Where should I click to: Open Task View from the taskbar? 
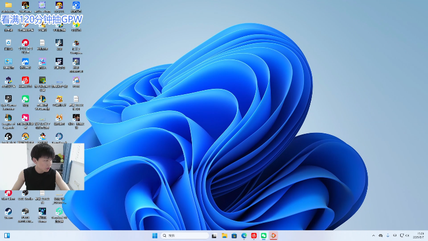pos(215,236)
